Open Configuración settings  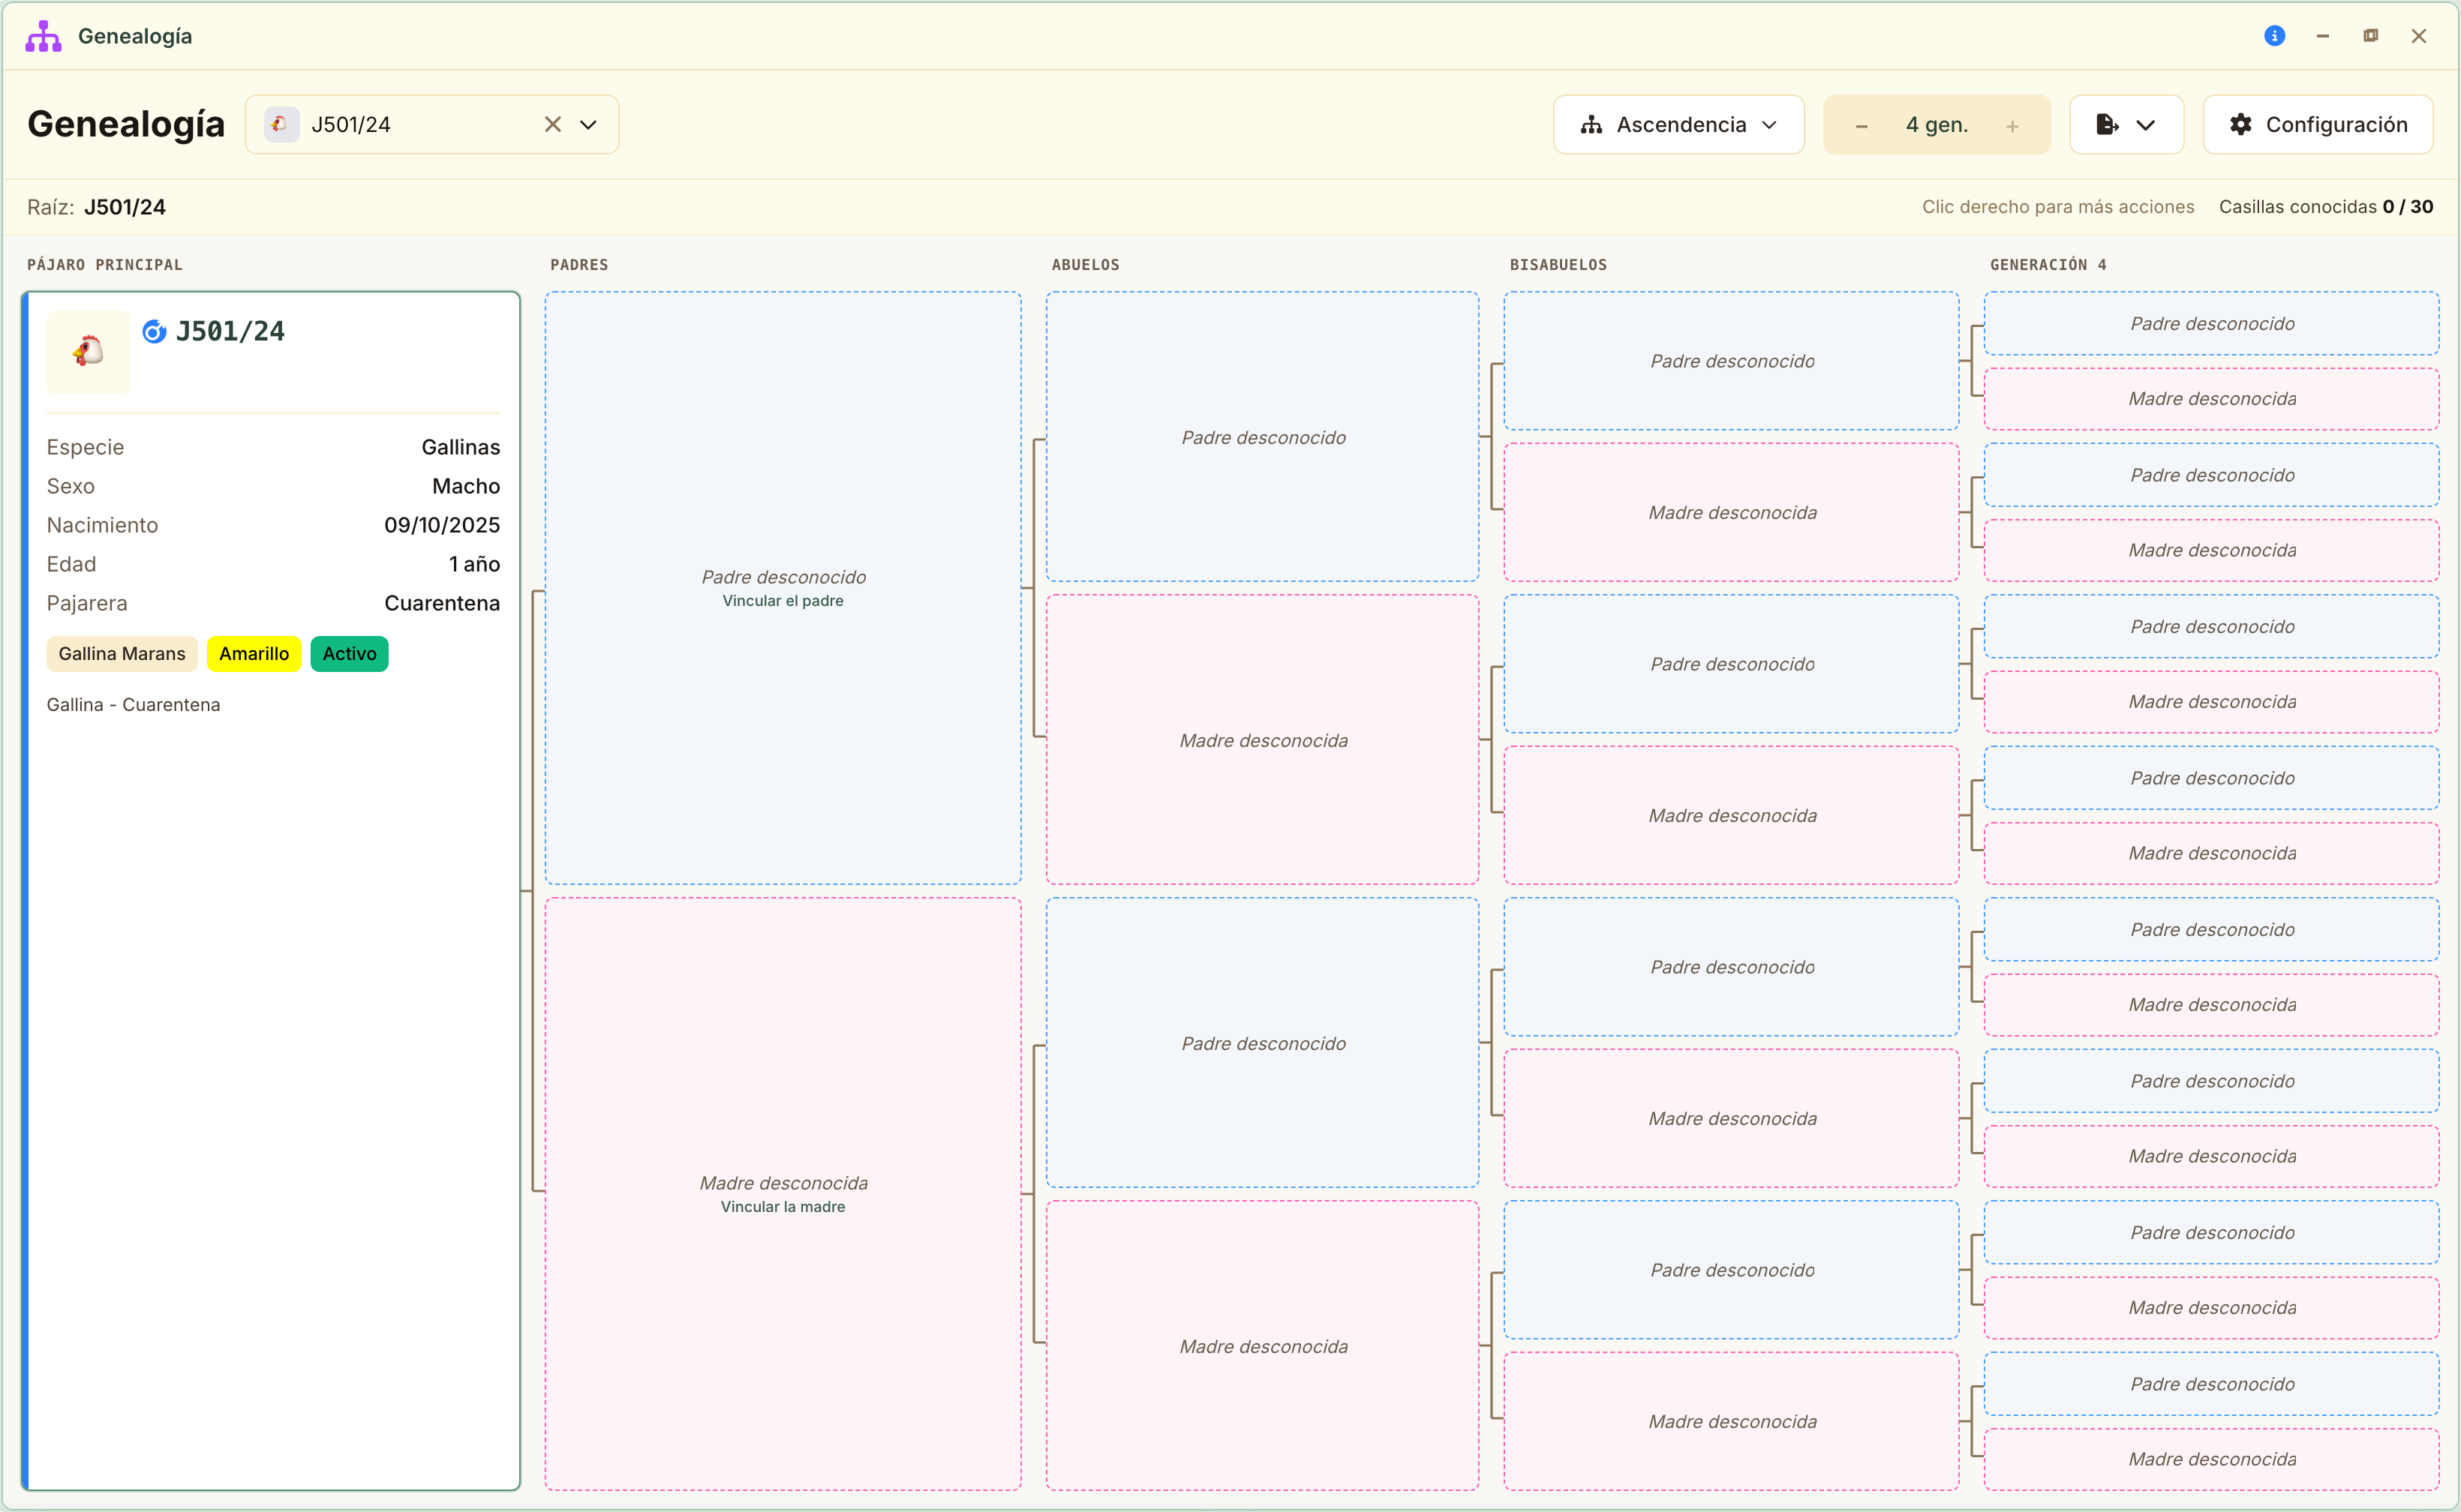2317,124
